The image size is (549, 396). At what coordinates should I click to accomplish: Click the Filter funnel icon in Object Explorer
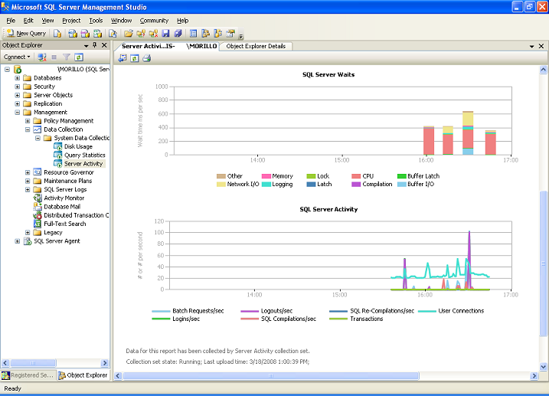coord(66,57)
